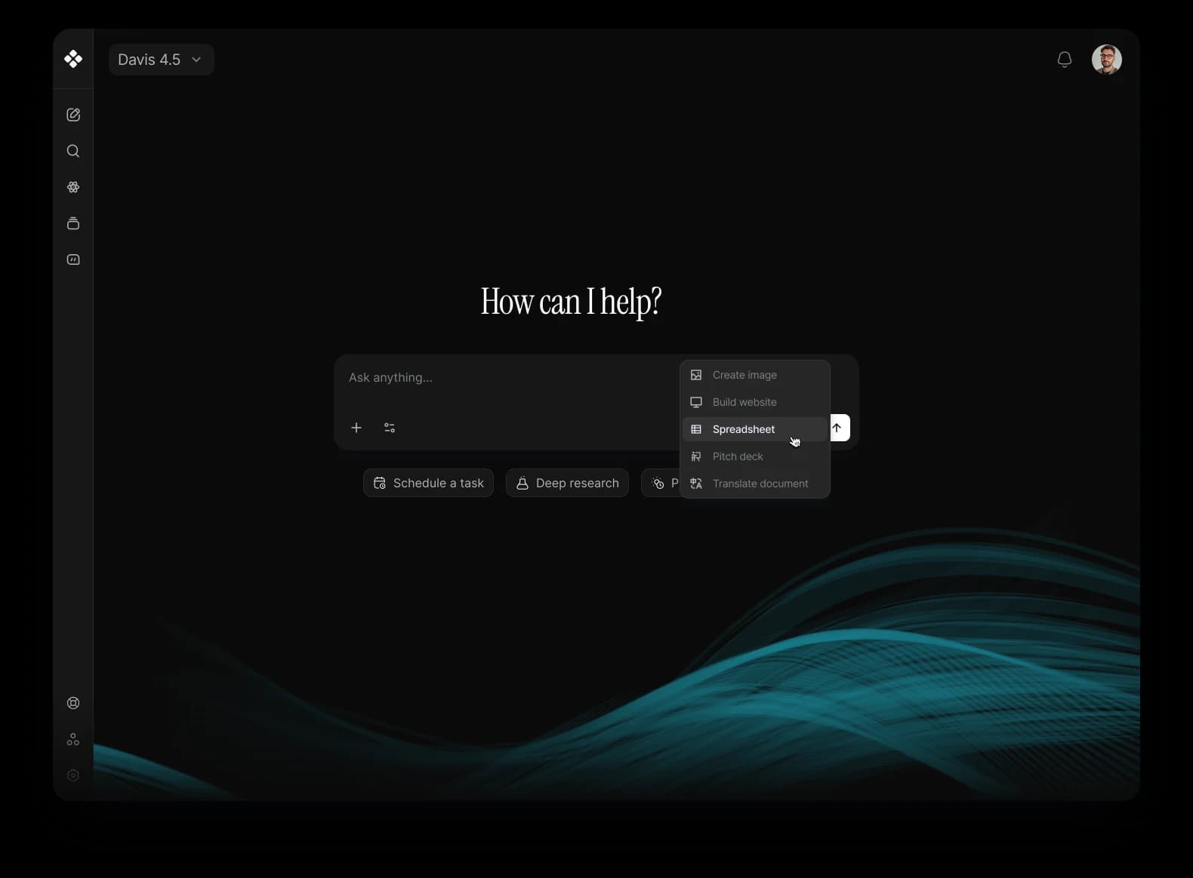Choose Create image from the menu
Image resolution: width=1193 pixels, height=878 pixels.
click(755, 375)
